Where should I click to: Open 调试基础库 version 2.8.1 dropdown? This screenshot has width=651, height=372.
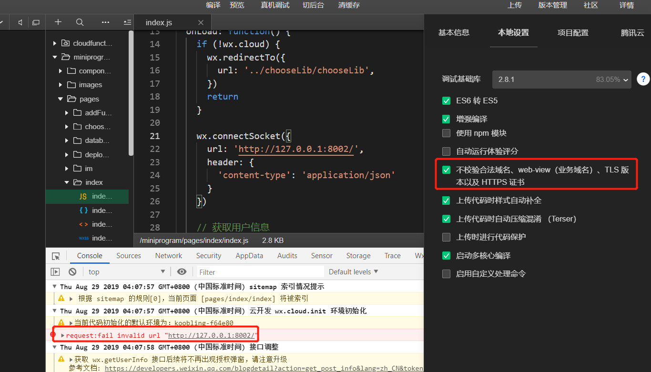click(x=561, y=79)
